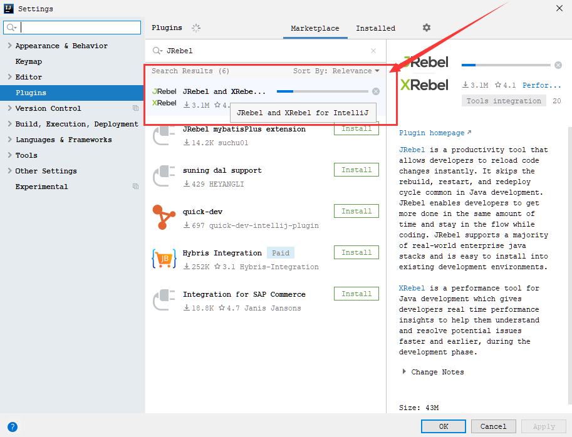Open the help question mark icon

tap(13, 426)
